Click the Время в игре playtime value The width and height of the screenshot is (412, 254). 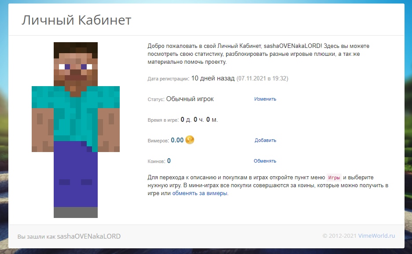199,120
